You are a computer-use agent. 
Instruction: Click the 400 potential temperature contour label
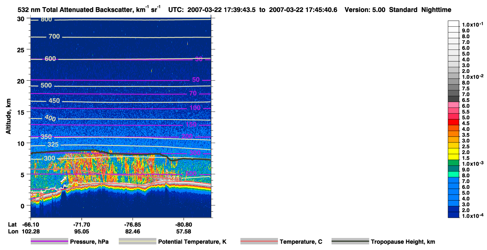pos(50,118)
